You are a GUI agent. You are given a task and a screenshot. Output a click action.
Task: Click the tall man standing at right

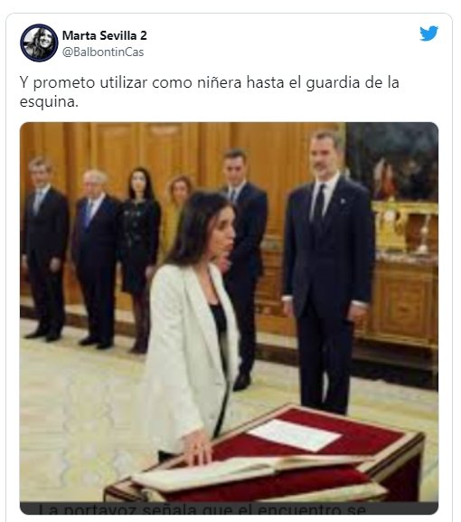[x=327, y=271]
